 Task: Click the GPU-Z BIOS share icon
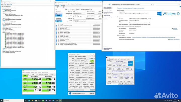[x=89, y=65]
